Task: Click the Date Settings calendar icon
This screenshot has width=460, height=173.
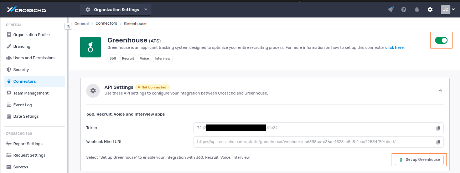Action: click(x=9, y=116)
